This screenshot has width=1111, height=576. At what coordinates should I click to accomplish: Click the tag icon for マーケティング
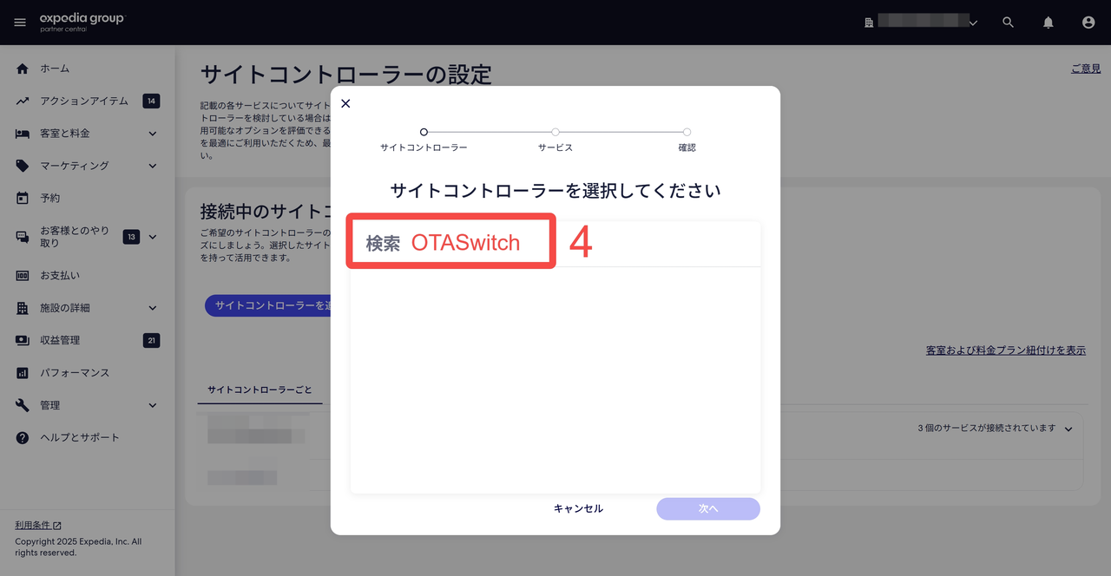pos(23,166)
